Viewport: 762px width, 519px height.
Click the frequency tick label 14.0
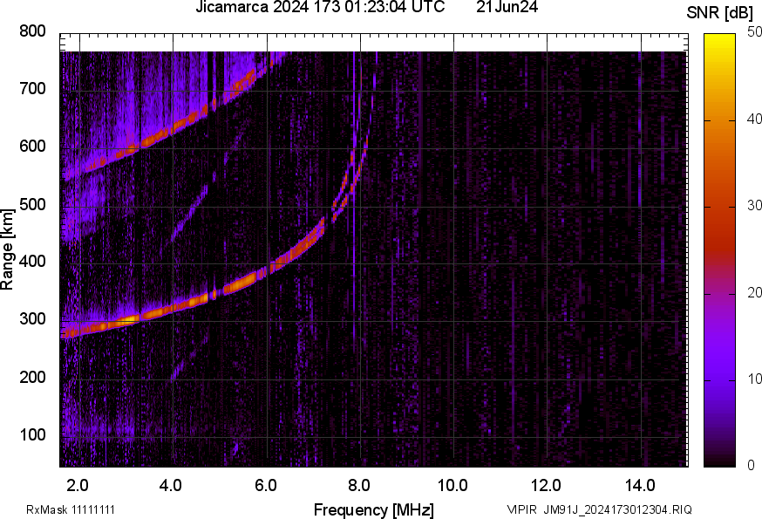(640, 486)
